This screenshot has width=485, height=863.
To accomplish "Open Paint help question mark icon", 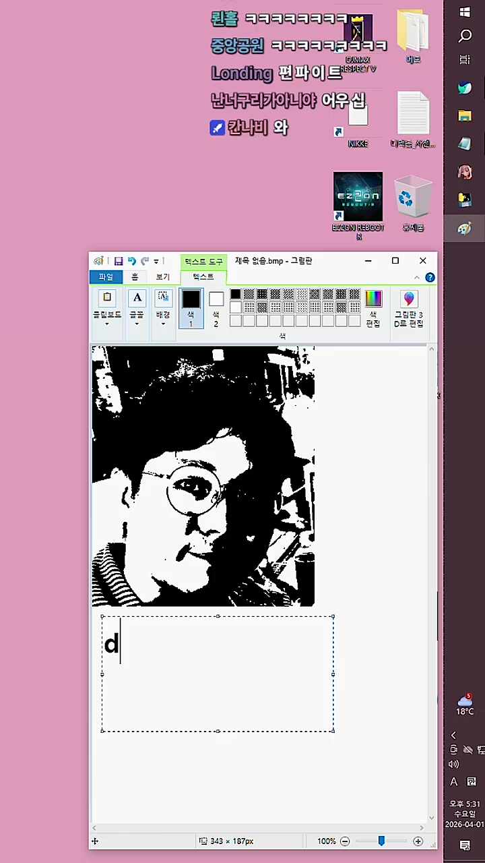I will [430, 277].
